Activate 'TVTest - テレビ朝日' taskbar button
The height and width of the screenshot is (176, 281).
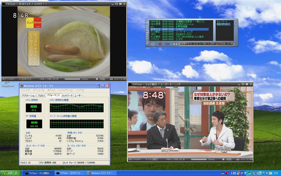pos(38,173)
